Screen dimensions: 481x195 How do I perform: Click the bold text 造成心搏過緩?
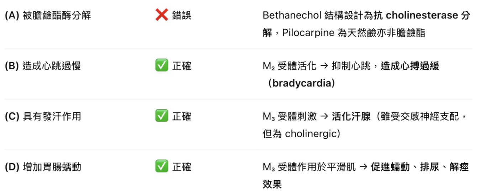click(x=410, y=66)
